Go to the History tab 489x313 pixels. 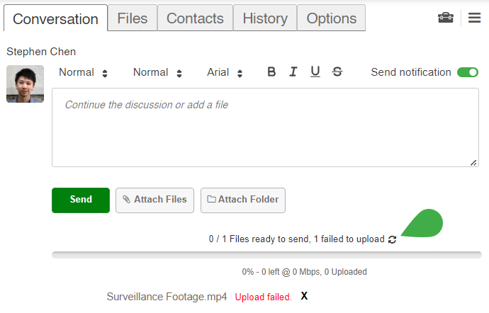point(265,18)
